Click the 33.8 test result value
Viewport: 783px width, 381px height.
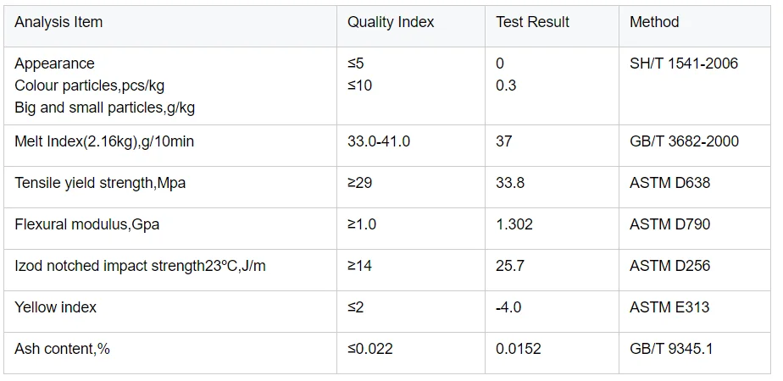(509, 183)
